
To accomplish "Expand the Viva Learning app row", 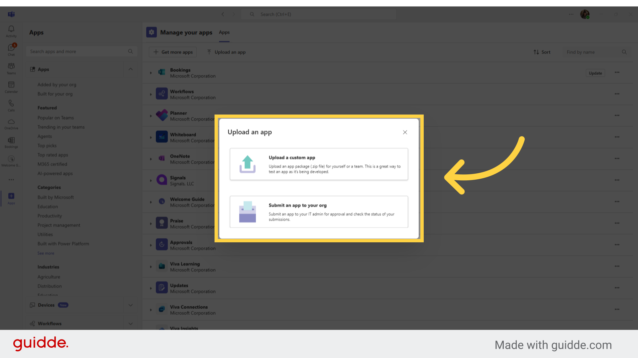I will click(x=151, y=267).
